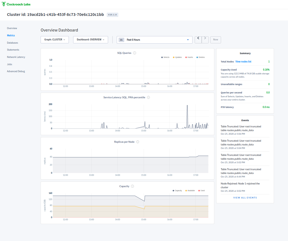Viewport: 288px width, 241px height.
Task: Toggle Available series in Capacity legend
Action: 190,191
